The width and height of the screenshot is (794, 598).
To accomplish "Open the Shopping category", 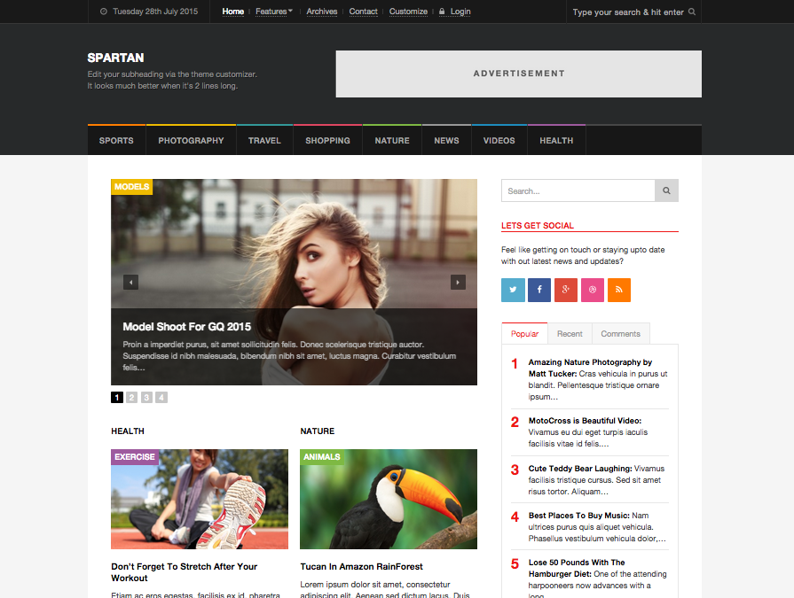I will (327, 141).
